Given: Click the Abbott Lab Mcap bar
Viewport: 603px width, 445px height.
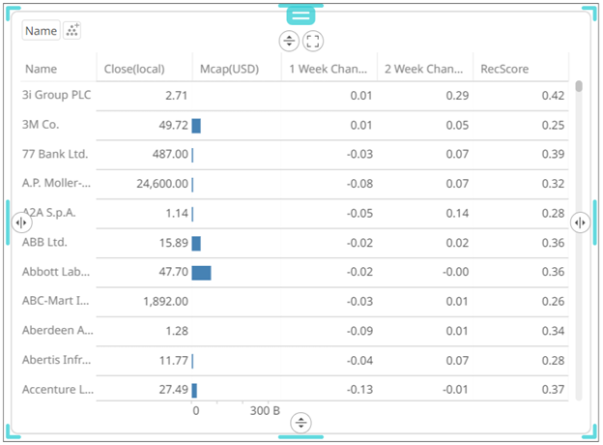Looking at the screenshot, I should [x=201, y=273].
